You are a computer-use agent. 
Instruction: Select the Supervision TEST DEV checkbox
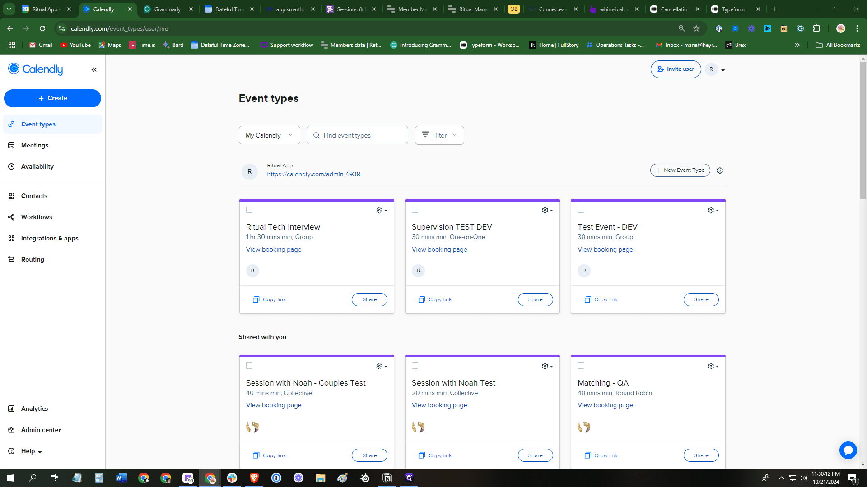415,210
